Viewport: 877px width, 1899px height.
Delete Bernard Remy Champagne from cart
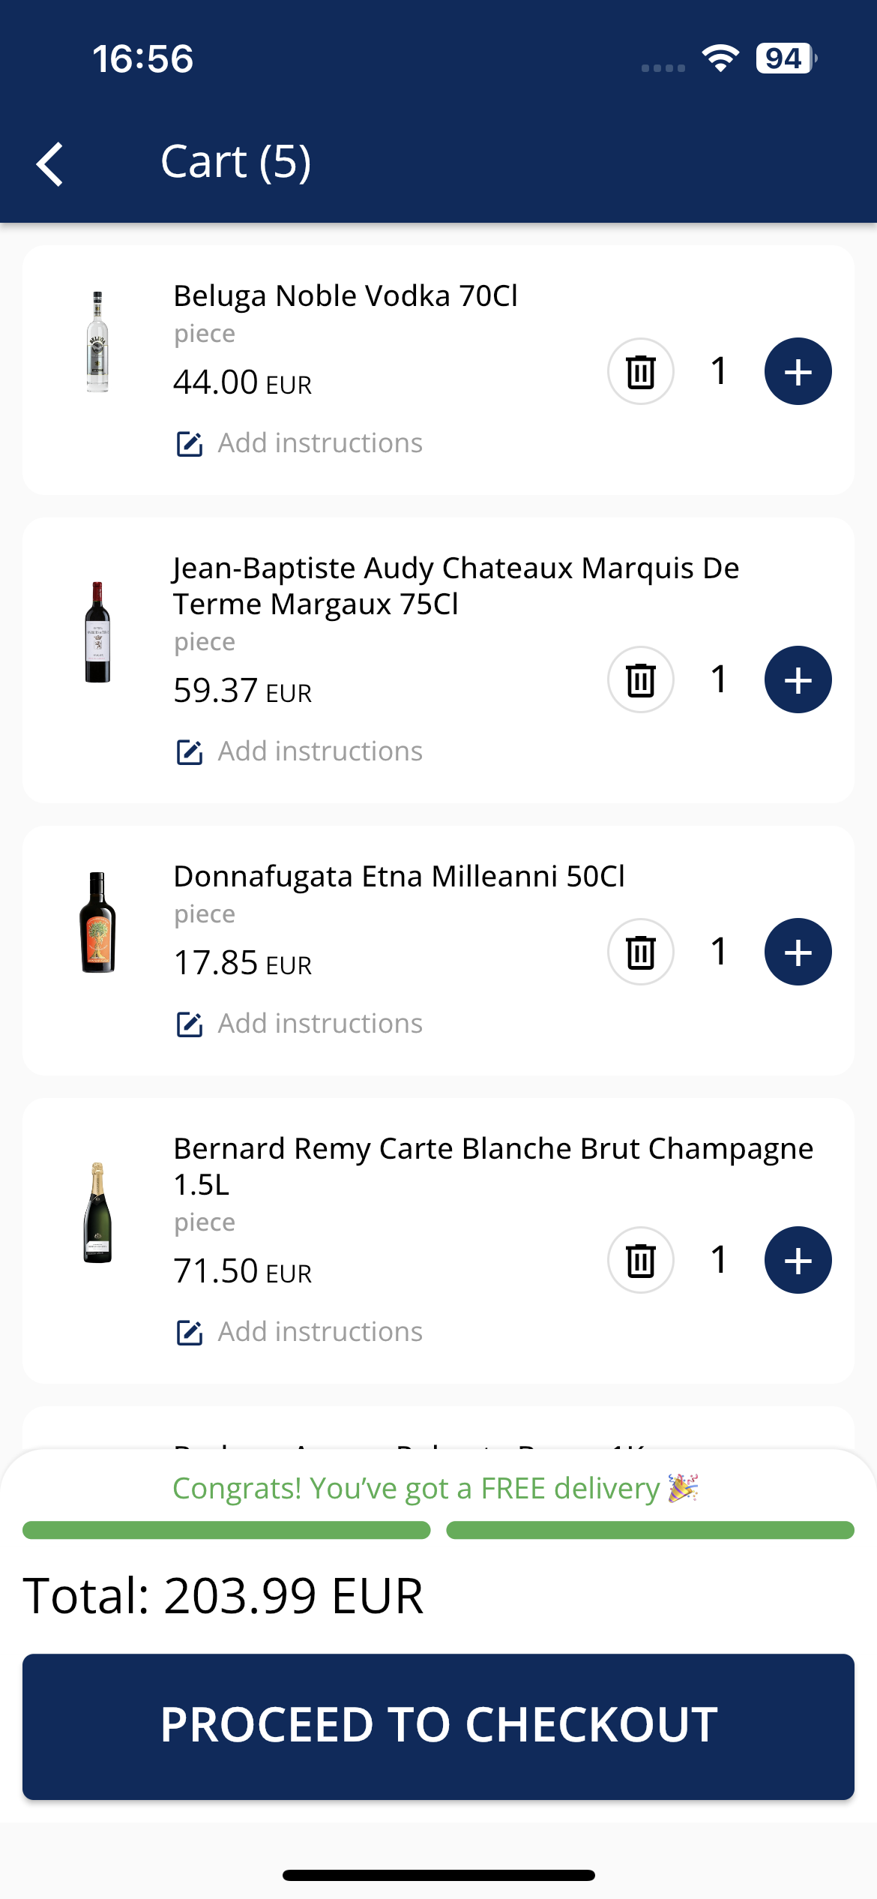641,1260
